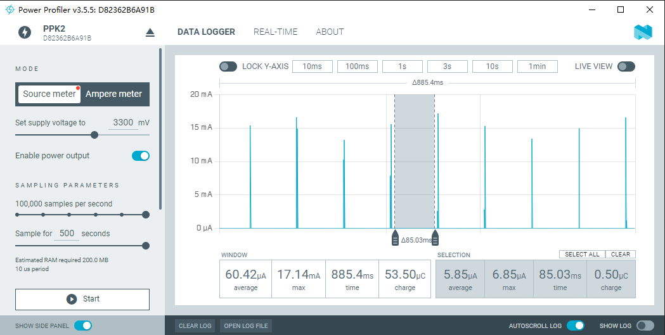Select the right selection cursor handle
The width and height of the screenshot is (665, 335).
[435, 239]
